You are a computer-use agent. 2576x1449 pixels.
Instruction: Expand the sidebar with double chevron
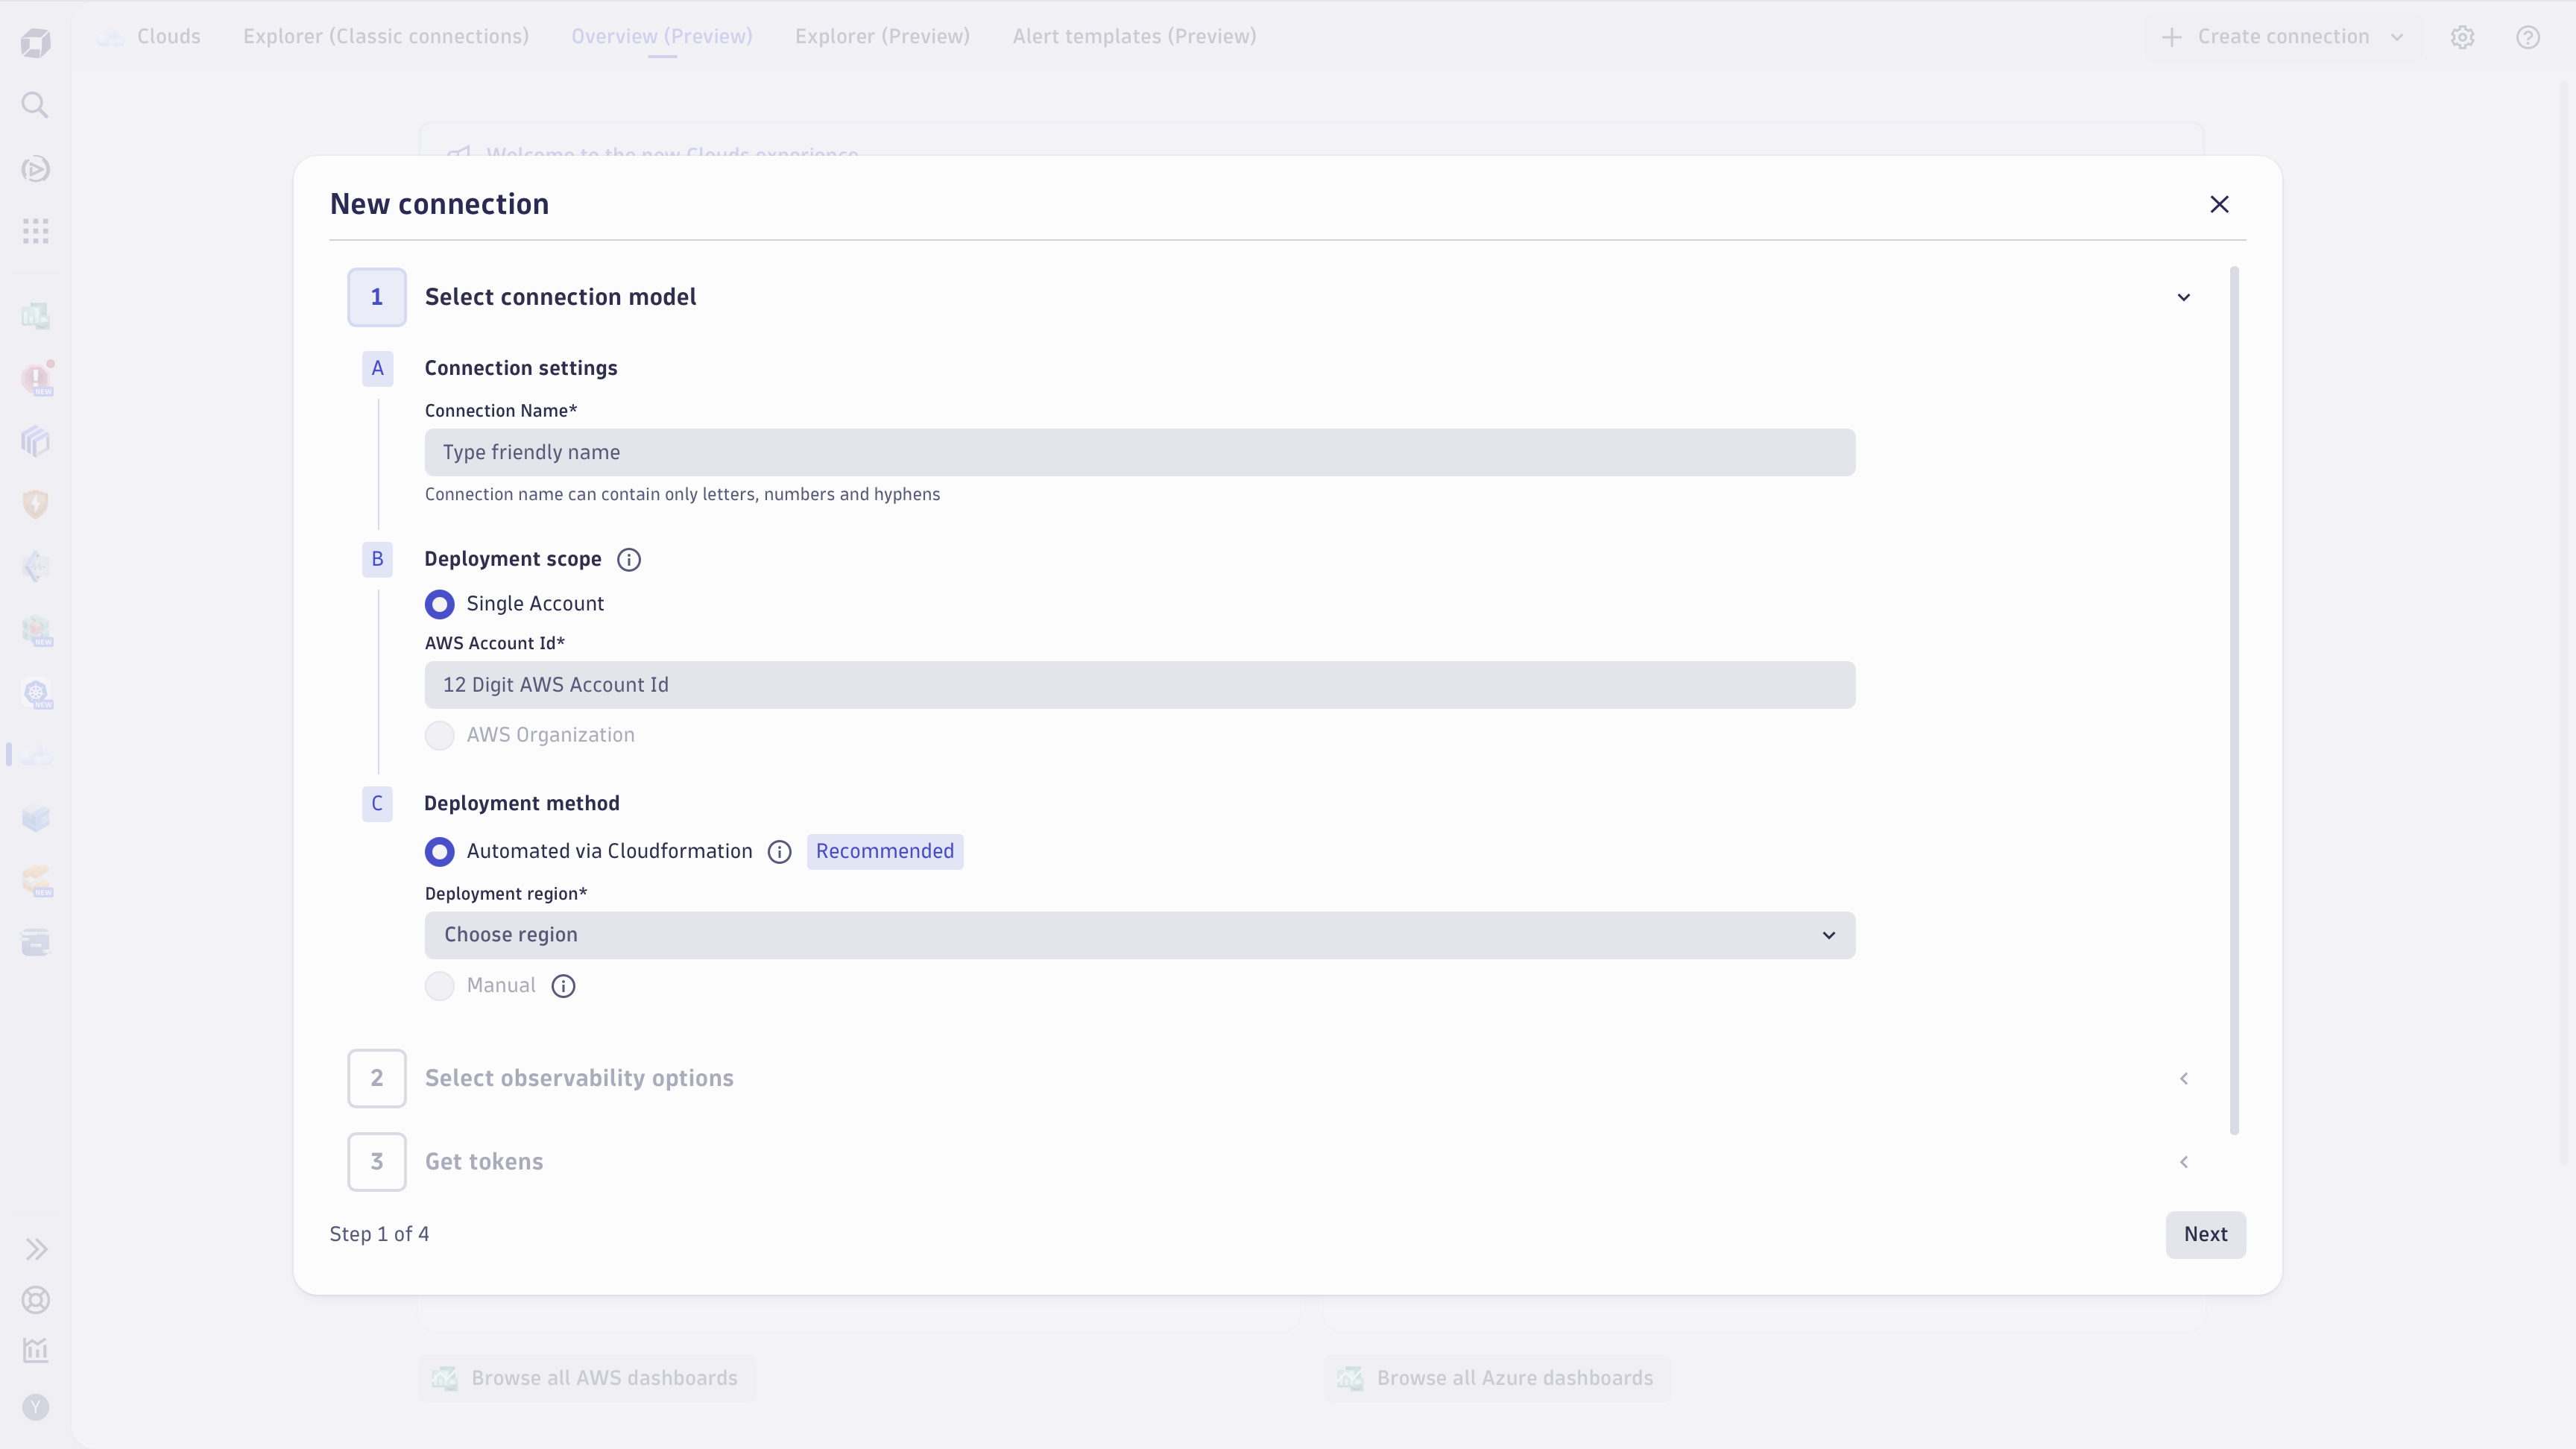point(36,1249)
